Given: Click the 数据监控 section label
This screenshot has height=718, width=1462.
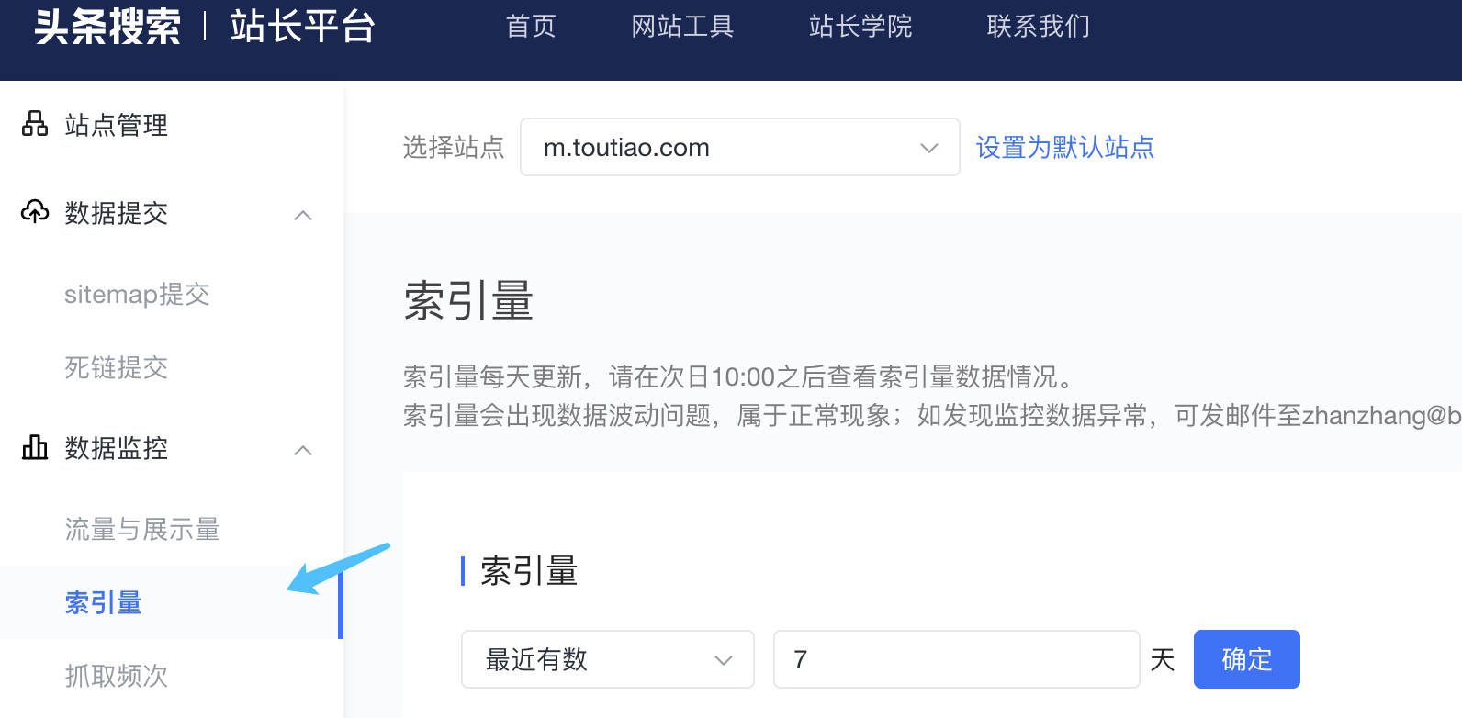Looking at the screenshot, I should [x=117, y=448].
